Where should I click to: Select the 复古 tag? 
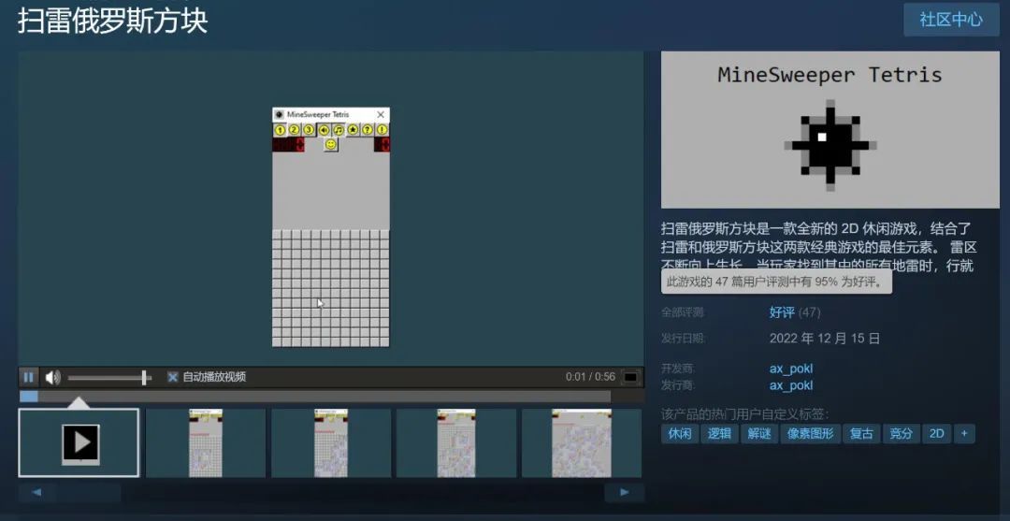(861, 434)
